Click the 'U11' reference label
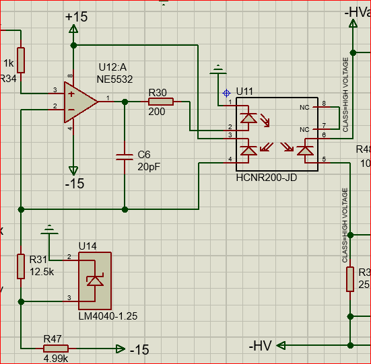This screenshot has width=371, height=364. [x=244, y=92]
